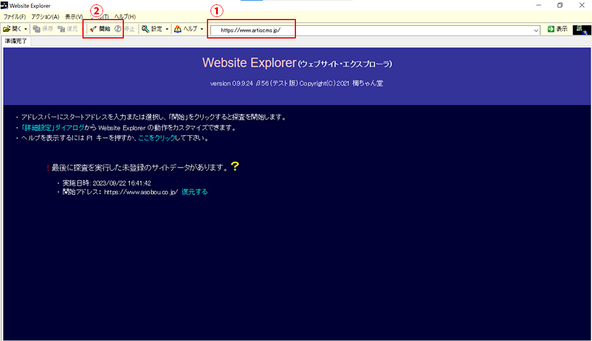Click the 保存 save toolbar button

[x=43, y=29]
